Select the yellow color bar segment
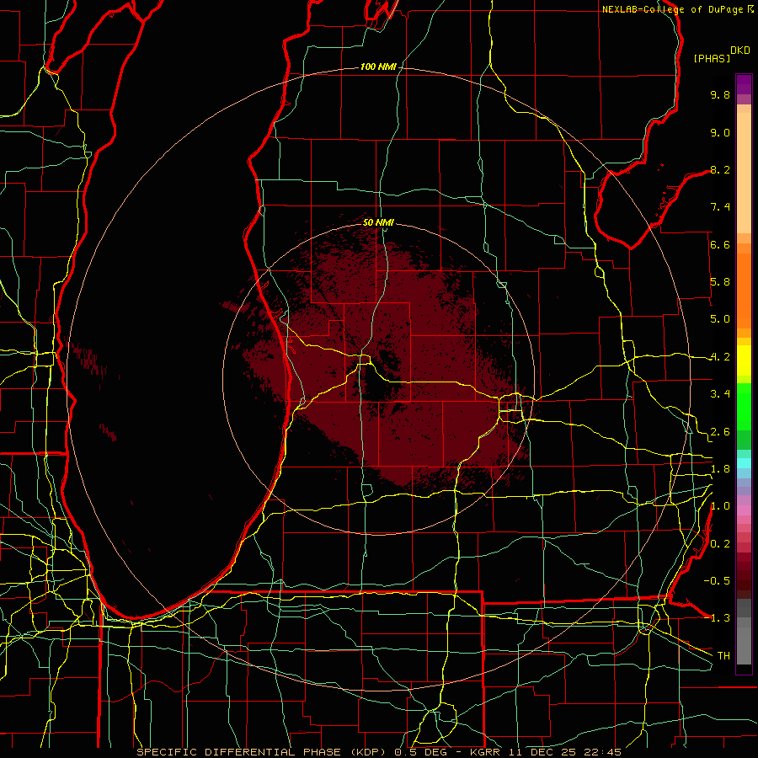Screen dimensions: 758x758 [x=744, y=360]
